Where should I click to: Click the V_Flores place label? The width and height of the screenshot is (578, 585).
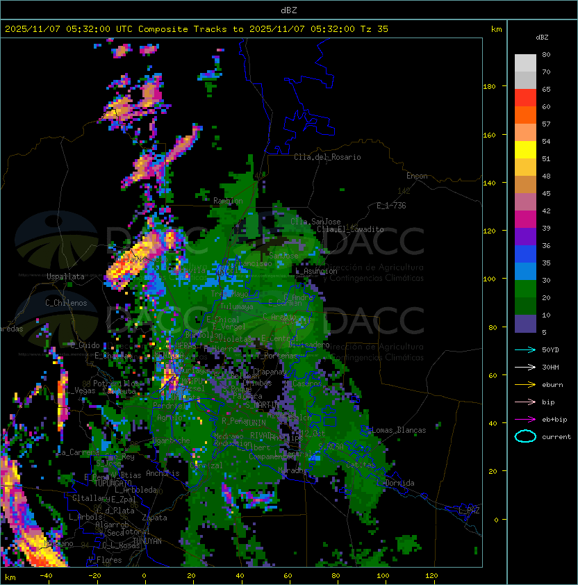(105, 560)
